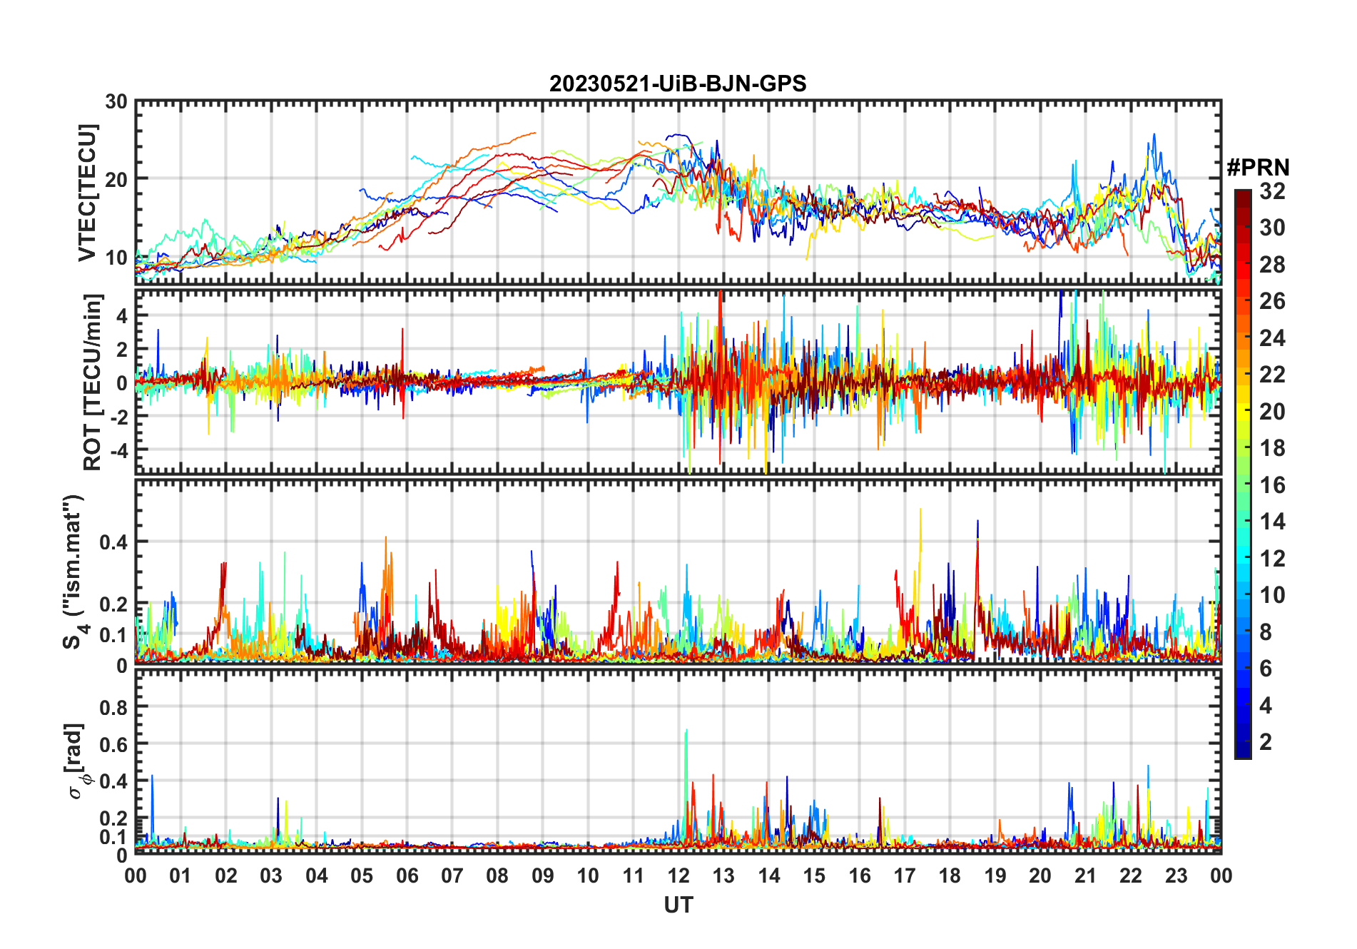The width and height of the screenshot is (1357, 949).
Task: Select the 8 tick on the PRN colorbar
Action: (x=1266, y=631)
